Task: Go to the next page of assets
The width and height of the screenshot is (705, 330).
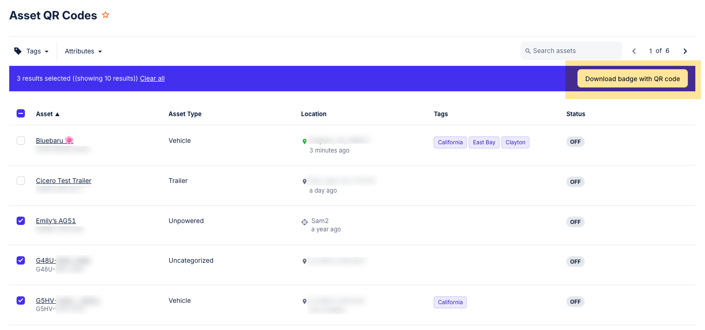Action: (x=685, y=51)
